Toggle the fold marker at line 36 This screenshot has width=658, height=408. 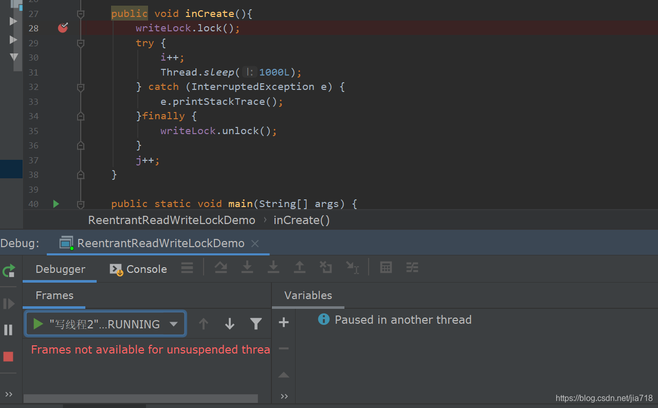tap(80, 146)
